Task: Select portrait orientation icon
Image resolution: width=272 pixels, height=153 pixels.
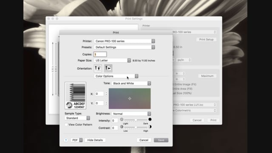Action: (x=98, y=68)
